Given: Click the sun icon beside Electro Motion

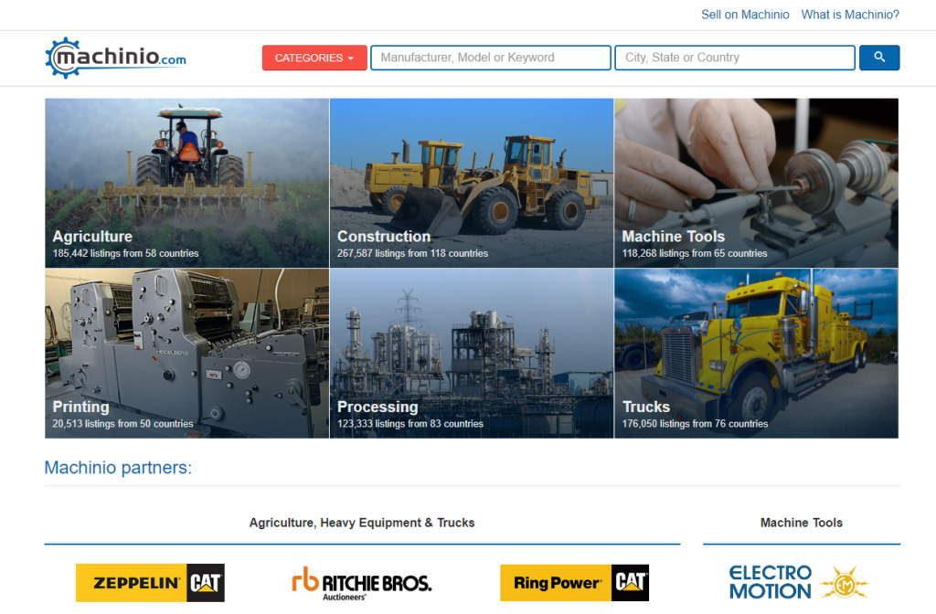Looking at the screenshot, I should [844, 582].
